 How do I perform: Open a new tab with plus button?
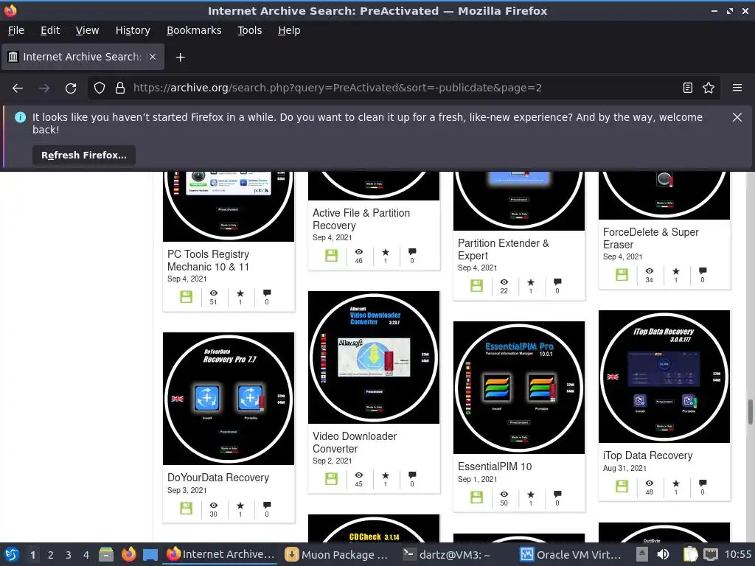pyautogui.click(x=180, y=57)
